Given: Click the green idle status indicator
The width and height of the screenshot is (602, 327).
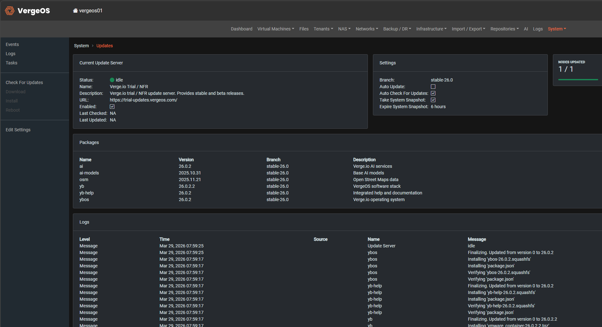Looking at the screenshot, I should (x=112, y=80).
